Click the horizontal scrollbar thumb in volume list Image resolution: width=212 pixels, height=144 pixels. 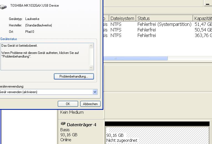136,58
